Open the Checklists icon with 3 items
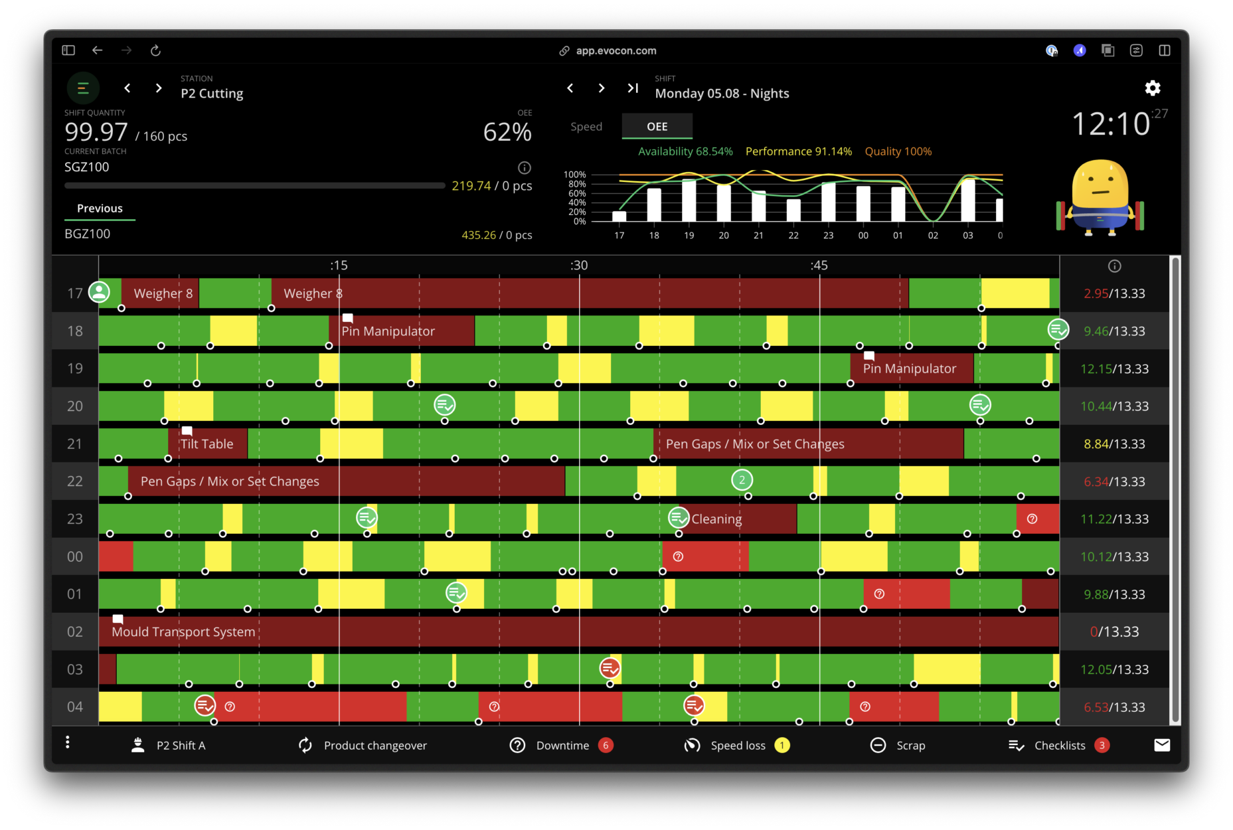This screenshot has width=1233, height=830. click(1016, 745)
